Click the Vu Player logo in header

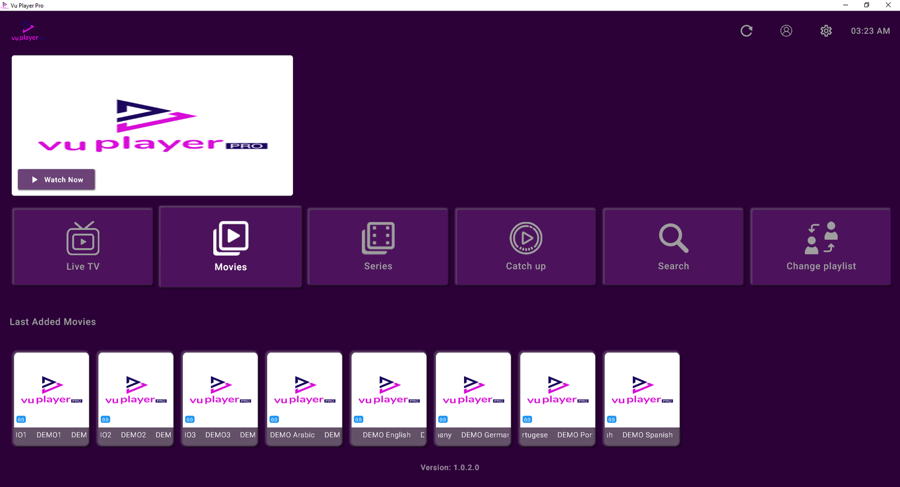coord(25,32)
